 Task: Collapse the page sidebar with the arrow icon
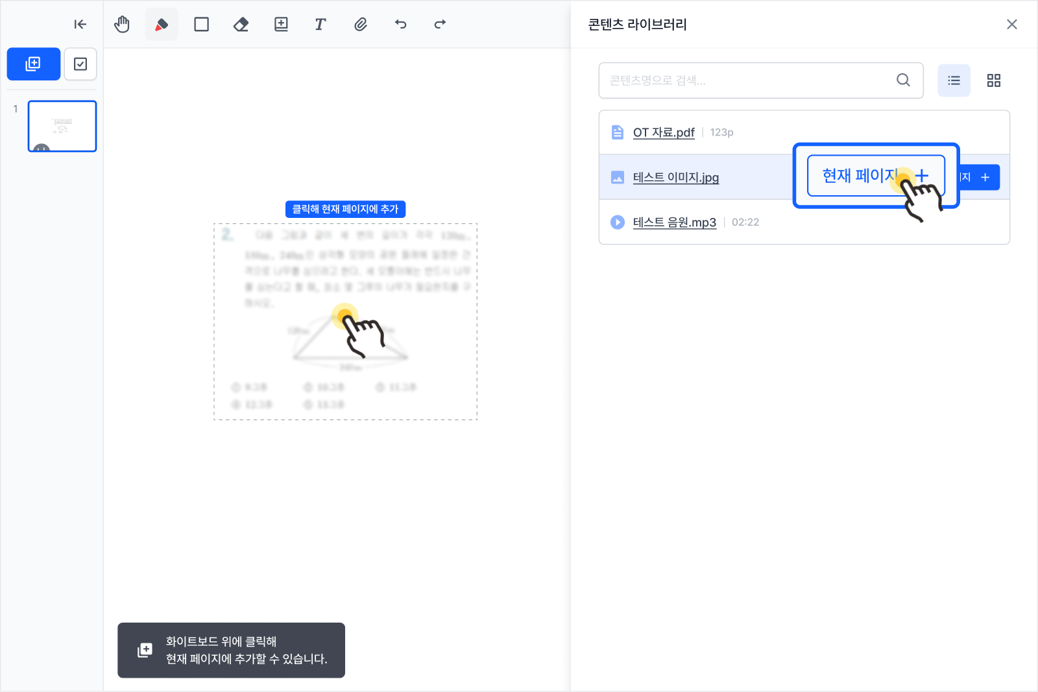tap(80, 25)
